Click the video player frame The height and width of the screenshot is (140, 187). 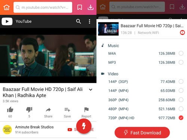tap(48, 55)
